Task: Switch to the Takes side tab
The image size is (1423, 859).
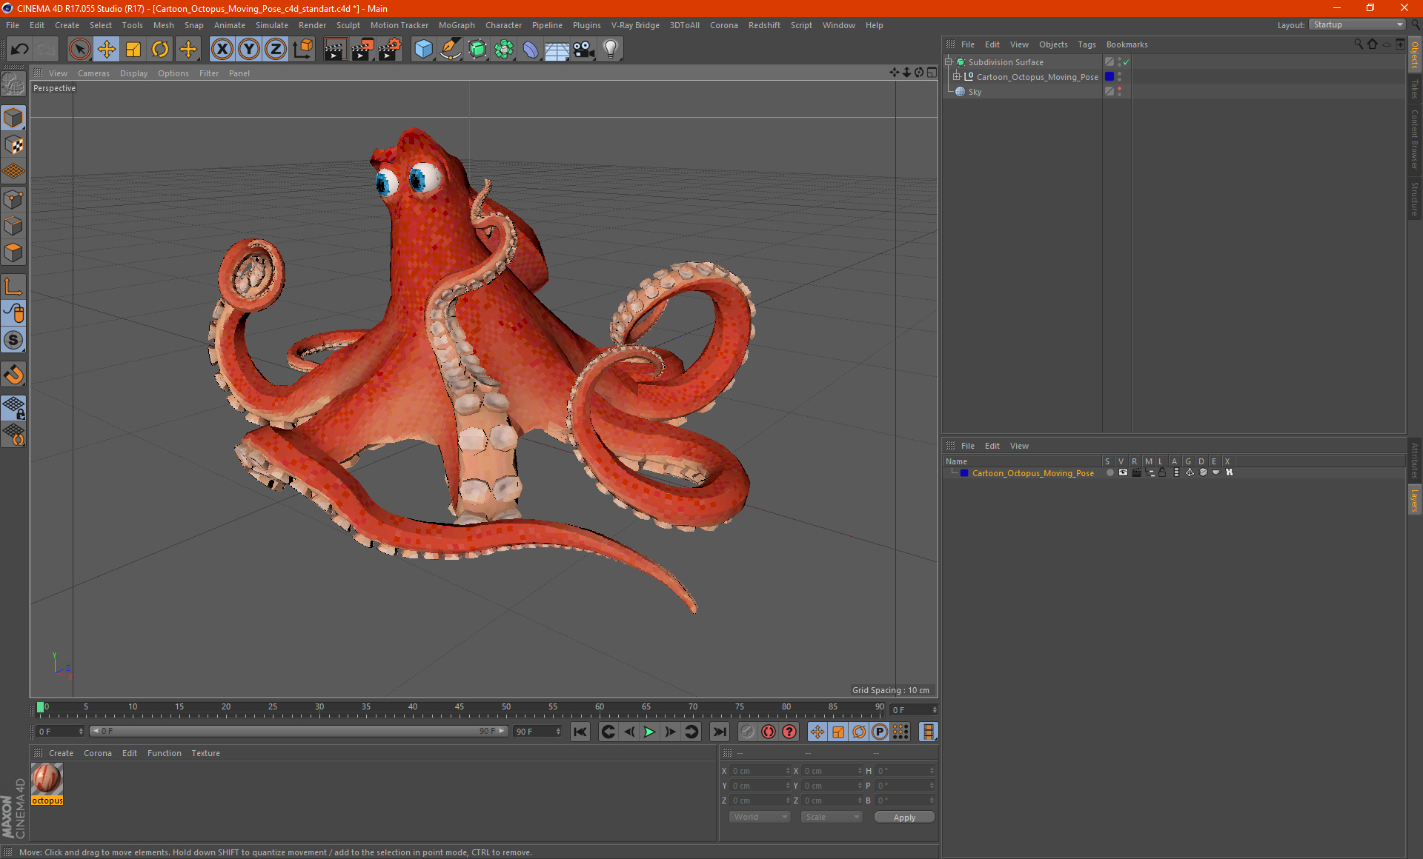Action: pyautogui.click(x=1415, y=89)
